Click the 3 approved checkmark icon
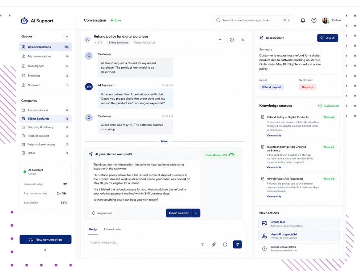This screenshot has width=362, height=271. 320,106
